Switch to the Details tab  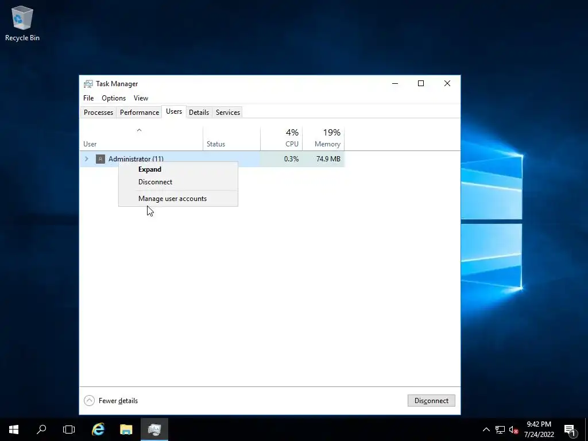click(x=199, y=113)
